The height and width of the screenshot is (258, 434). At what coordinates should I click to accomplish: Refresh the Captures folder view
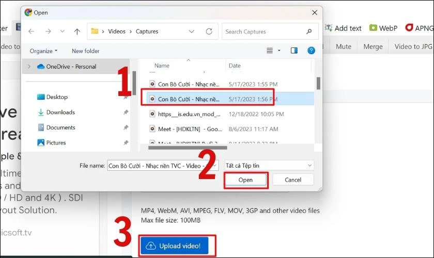(x=209, y=31)
